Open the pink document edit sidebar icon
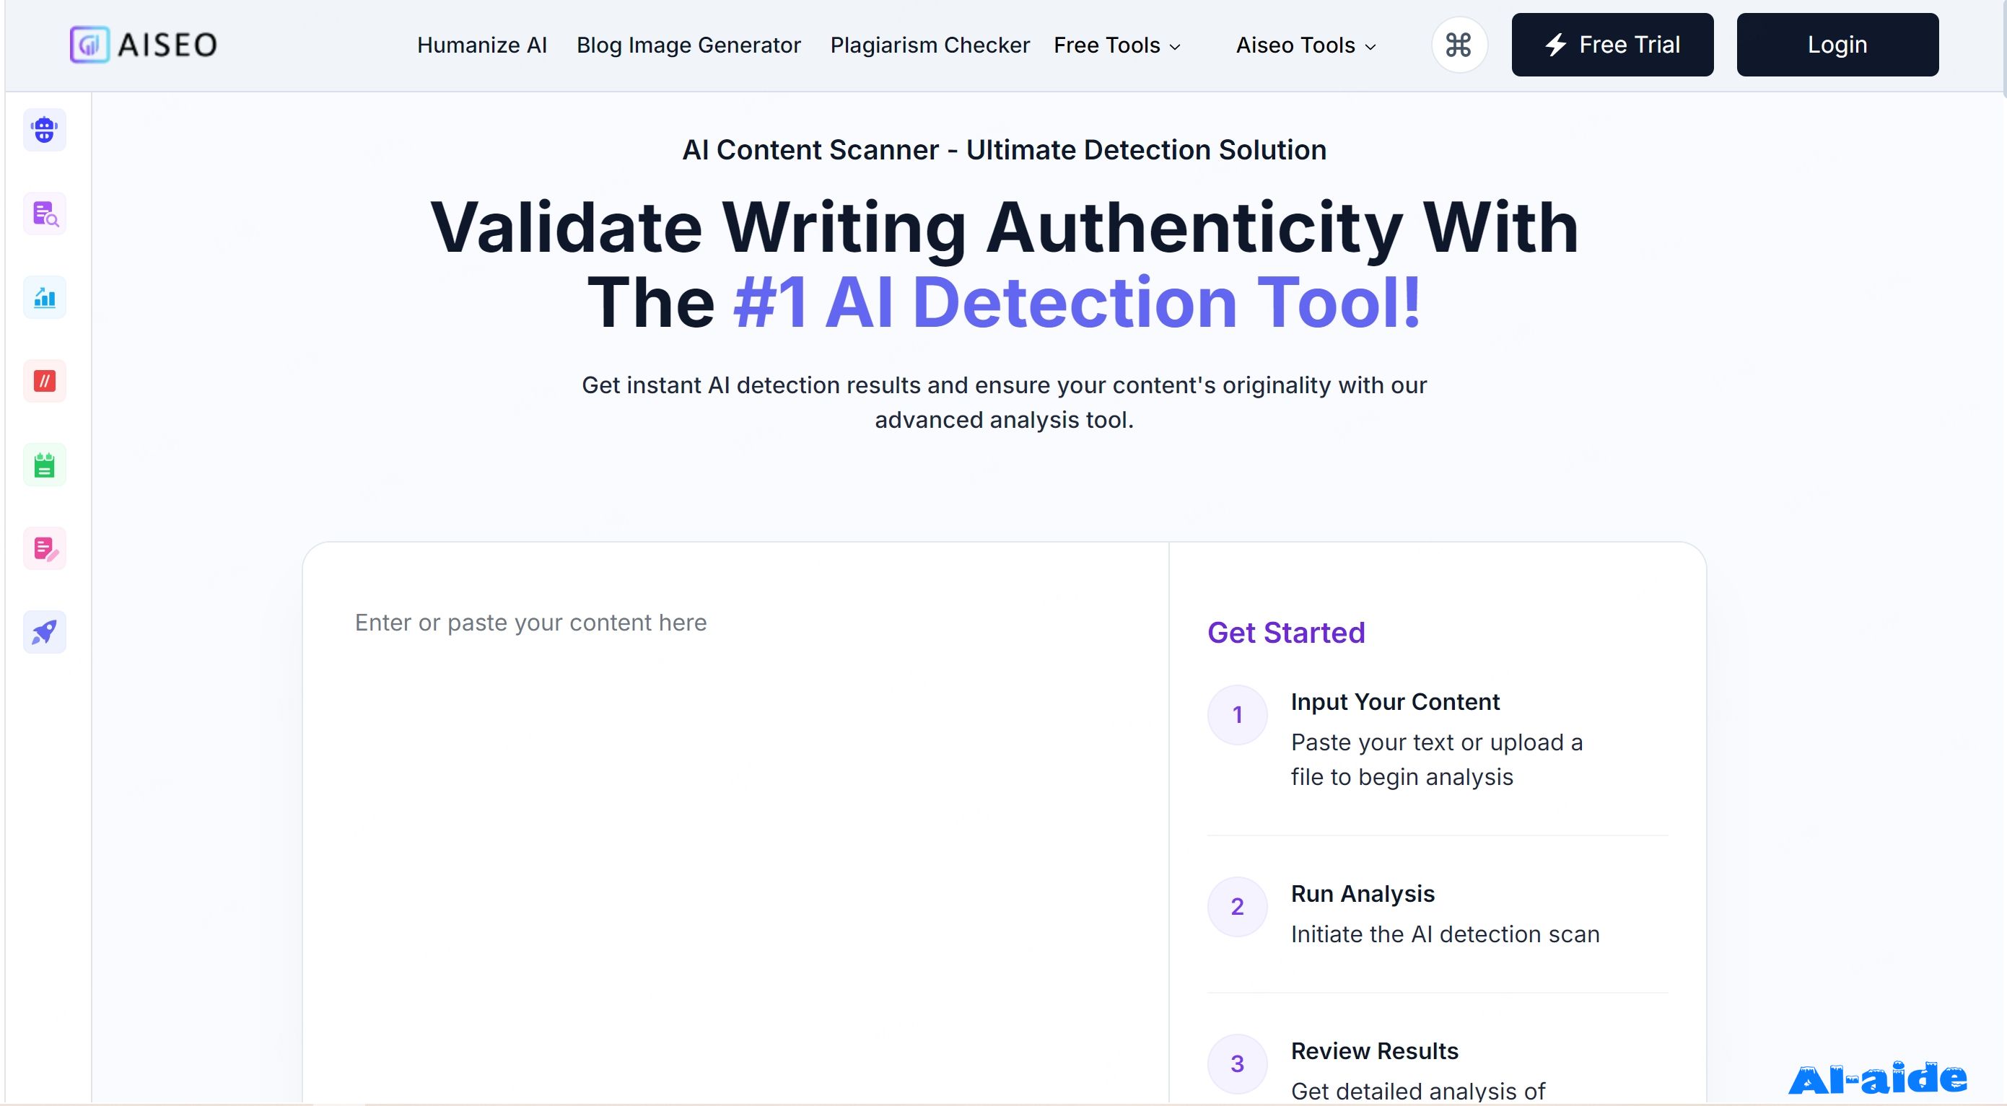Image resolution: width=2007 pixels, height=1106 pixels. click(x=45, y=548)
